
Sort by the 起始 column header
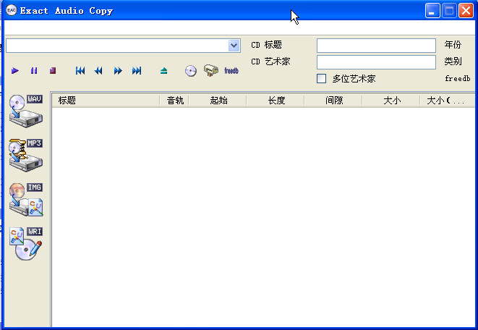218,101
